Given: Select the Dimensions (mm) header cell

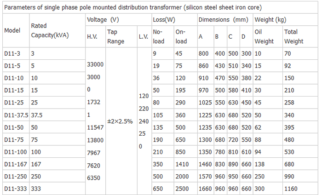Looking at the screenshot, I should point(223,20).
